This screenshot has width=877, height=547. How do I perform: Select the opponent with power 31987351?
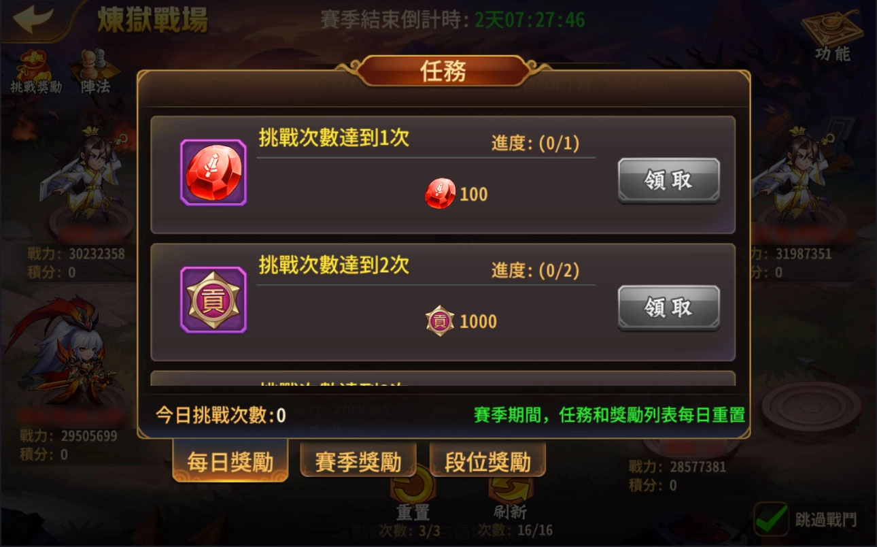pyautogui.click(x=806, y=178)
